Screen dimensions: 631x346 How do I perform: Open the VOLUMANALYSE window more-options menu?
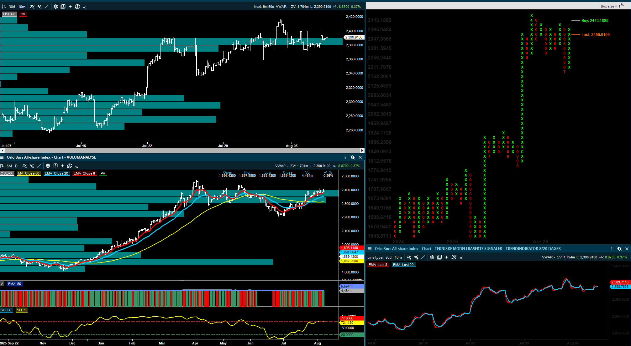(x=345, y=157)
